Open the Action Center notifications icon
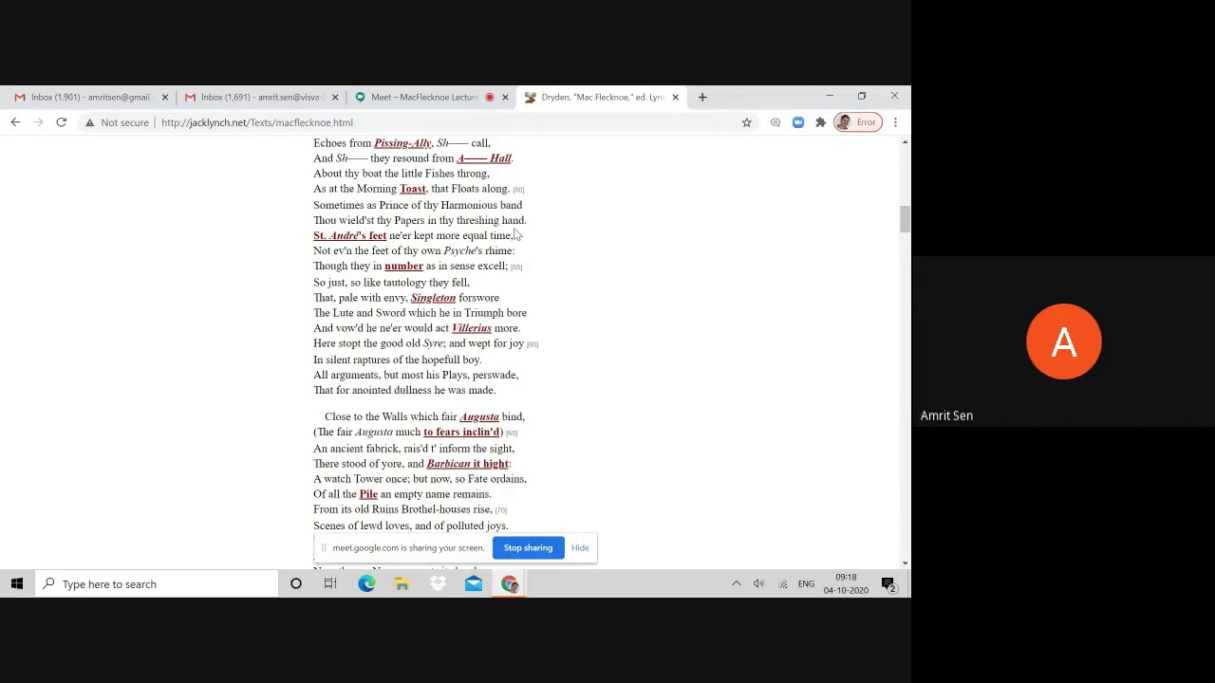The image size is (1215, 683). point(888,584)
